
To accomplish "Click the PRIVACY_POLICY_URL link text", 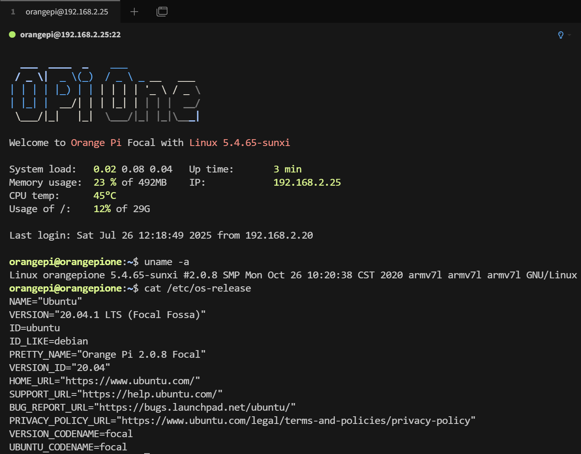I will [x=296, y=421].
